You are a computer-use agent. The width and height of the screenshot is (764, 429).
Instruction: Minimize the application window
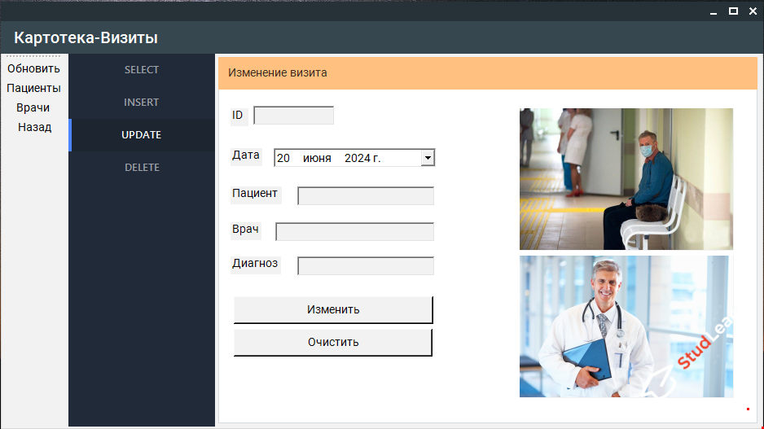(714, 11)
